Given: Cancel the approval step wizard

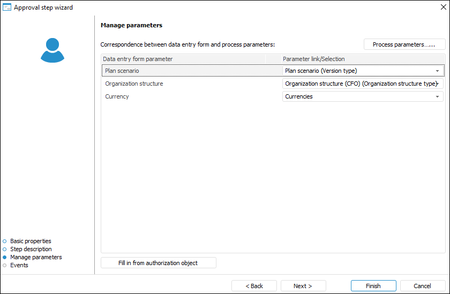Looking at the screenshot, I should (422, 286).
